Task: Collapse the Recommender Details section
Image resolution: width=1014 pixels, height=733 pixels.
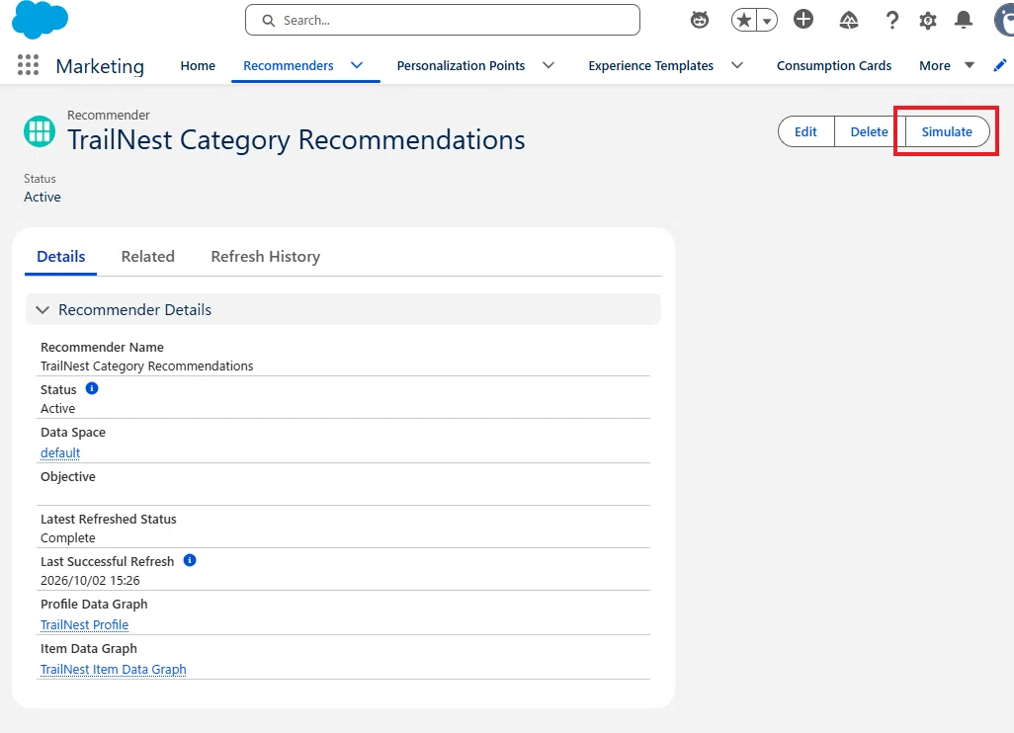Action: coord(42,309)
